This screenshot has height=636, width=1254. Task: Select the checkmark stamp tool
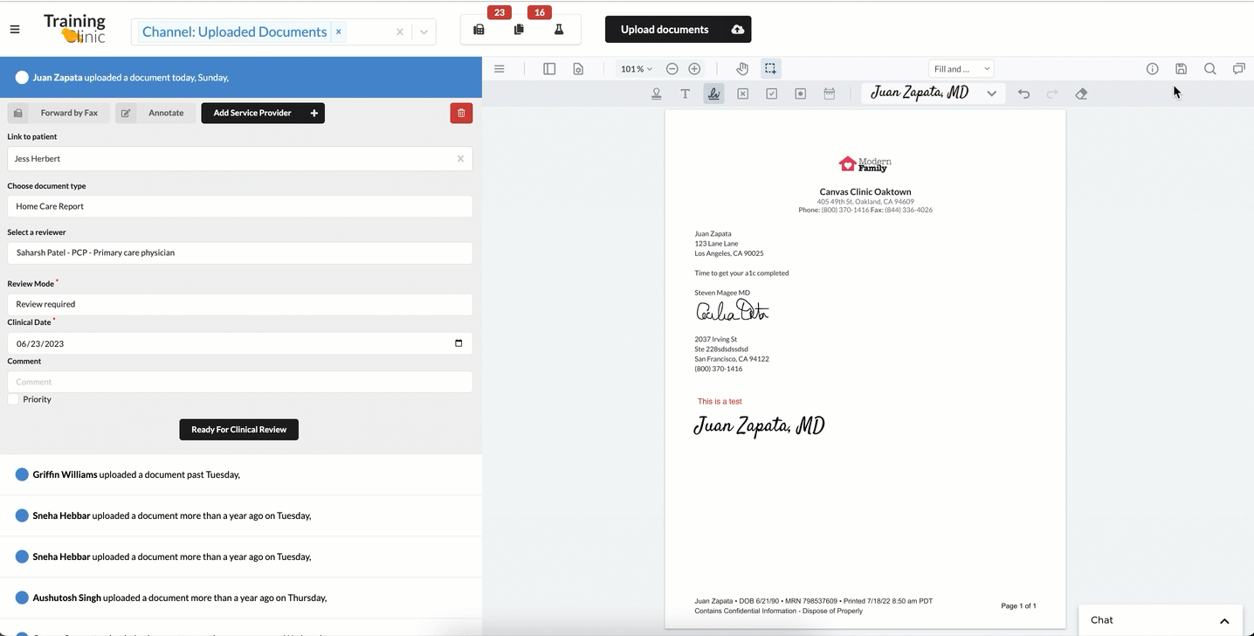(771, 93)
